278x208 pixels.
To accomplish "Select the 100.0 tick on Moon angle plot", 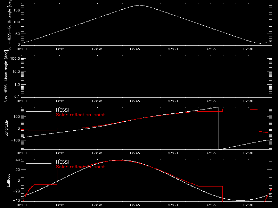I will 15,58.
